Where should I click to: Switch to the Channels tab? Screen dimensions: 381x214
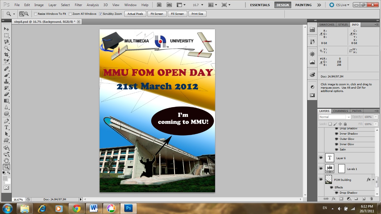341,111
